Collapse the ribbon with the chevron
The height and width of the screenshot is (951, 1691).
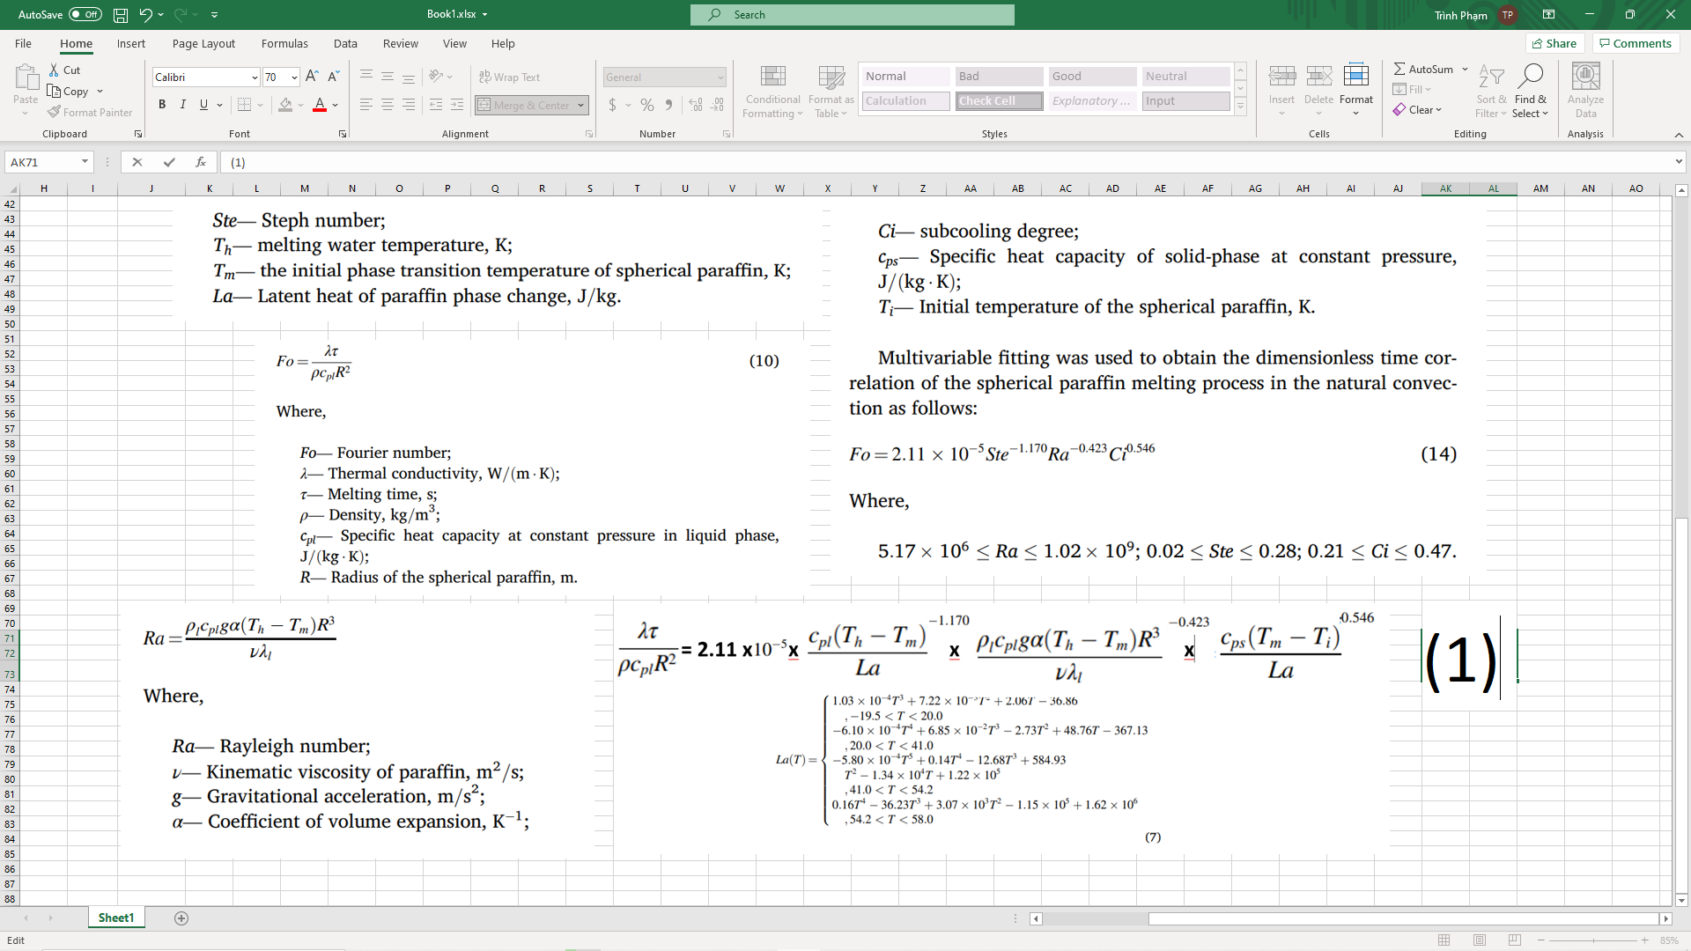point(1680,135)
